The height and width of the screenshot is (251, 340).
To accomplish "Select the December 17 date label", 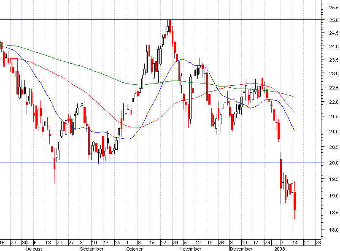I will 256,243.
